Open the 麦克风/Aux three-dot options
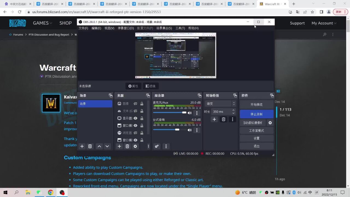 (x=197, y=113)
